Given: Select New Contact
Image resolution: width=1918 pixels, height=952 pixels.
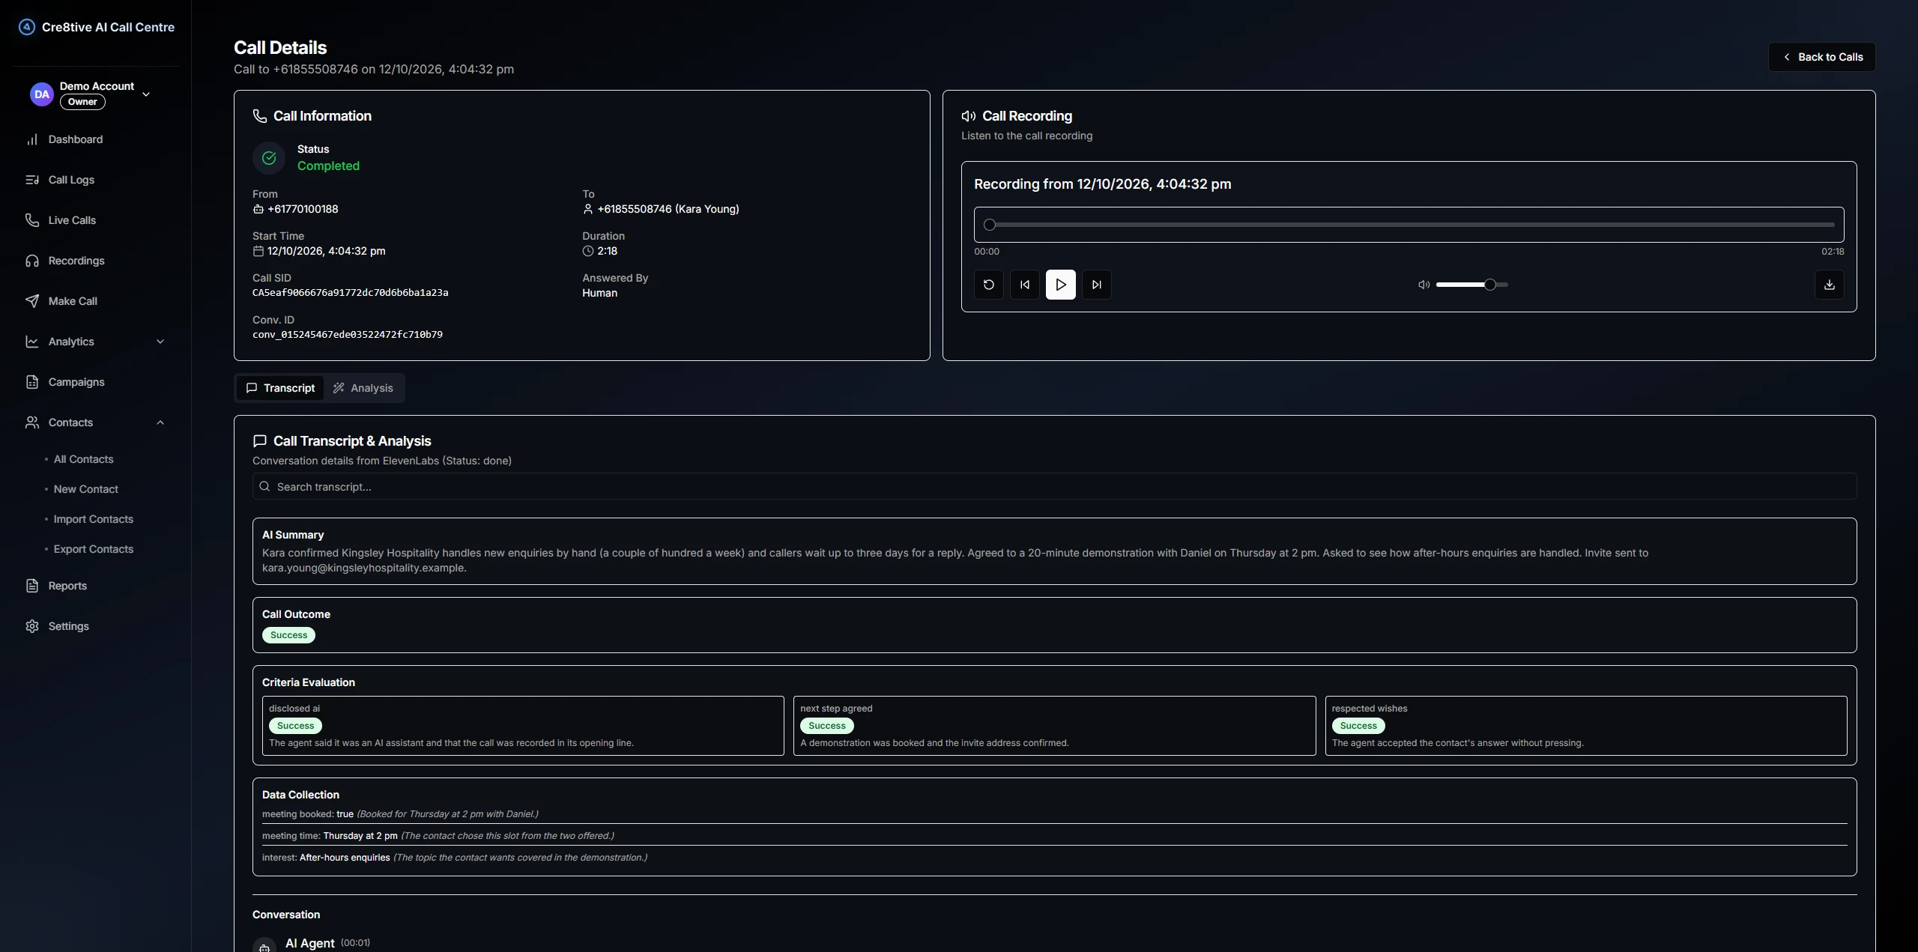Looking at the screenshot, I should tap(85, 489).
